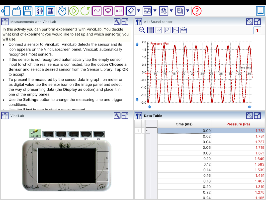Image resolution: width=266 pixels, height=200 pixels.
Task: Expand dropdown arrow next to image icon
Action: (155, 11)
